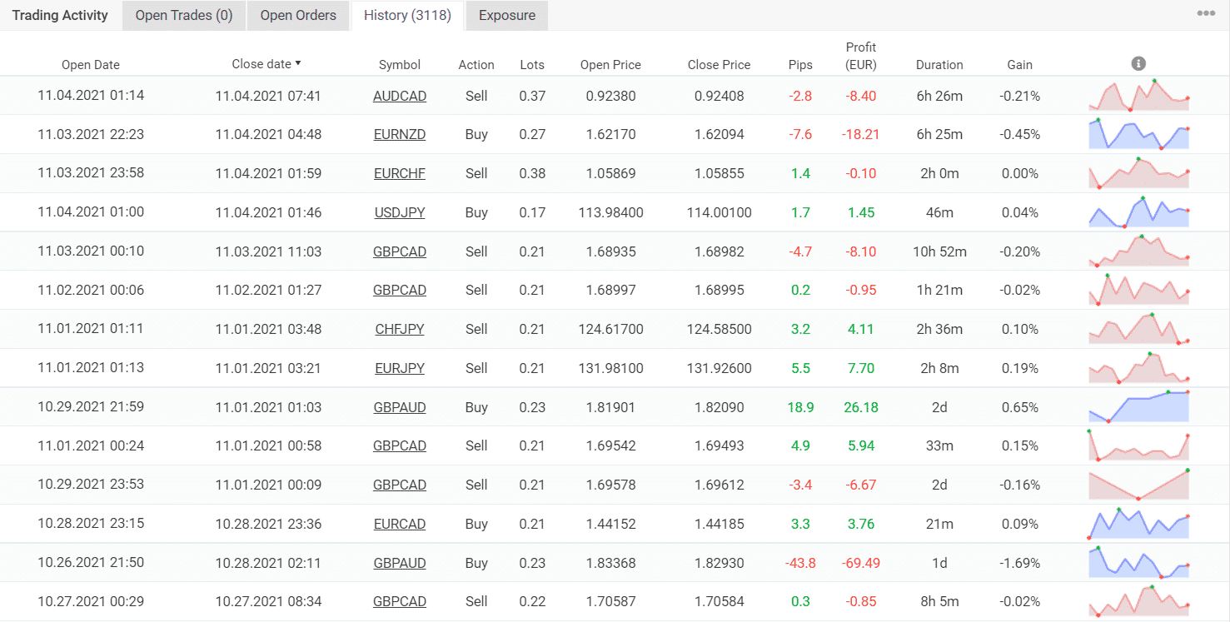
Task: Click close date 11.04.2021 01:59
Action: (x=268, y=173)
